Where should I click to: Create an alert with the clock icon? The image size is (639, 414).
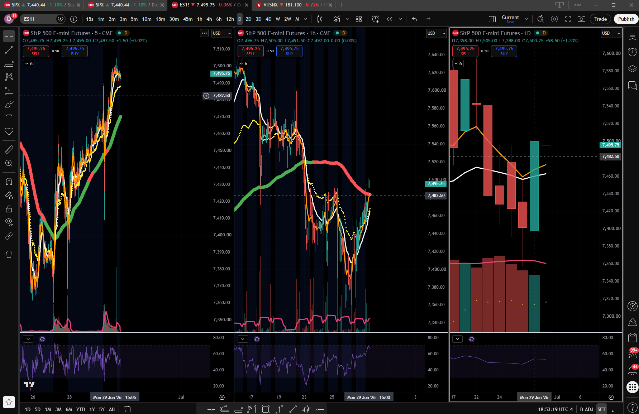point(376,19)
